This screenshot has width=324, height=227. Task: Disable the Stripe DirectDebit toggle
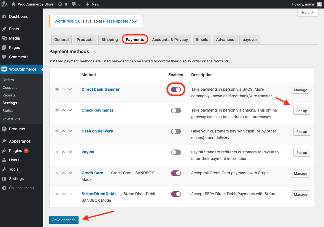coord(176,194)
